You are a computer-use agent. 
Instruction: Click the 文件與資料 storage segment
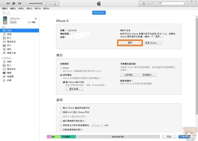click(68, 137)
